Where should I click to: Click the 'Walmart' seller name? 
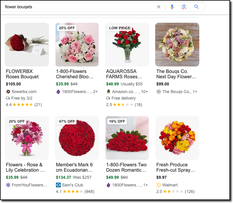pos(170,185)
